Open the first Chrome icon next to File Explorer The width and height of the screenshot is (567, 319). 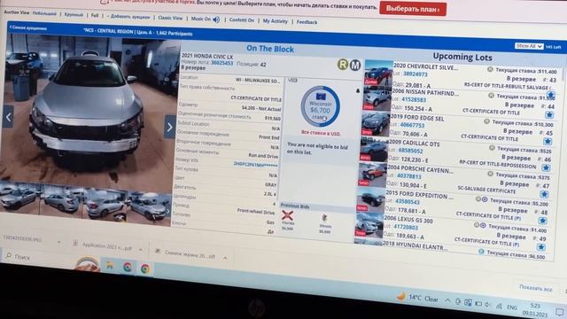[x=128, y=268]
